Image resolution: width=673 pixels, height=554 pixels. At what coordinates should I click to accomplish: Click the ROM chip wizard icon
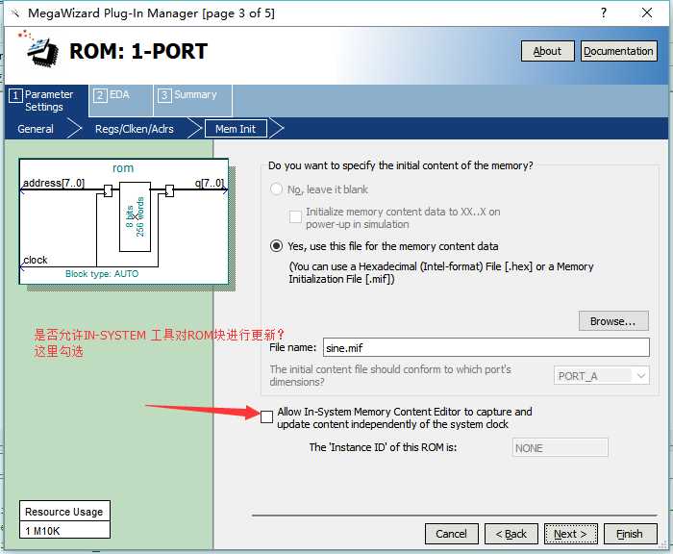(38, 48)
